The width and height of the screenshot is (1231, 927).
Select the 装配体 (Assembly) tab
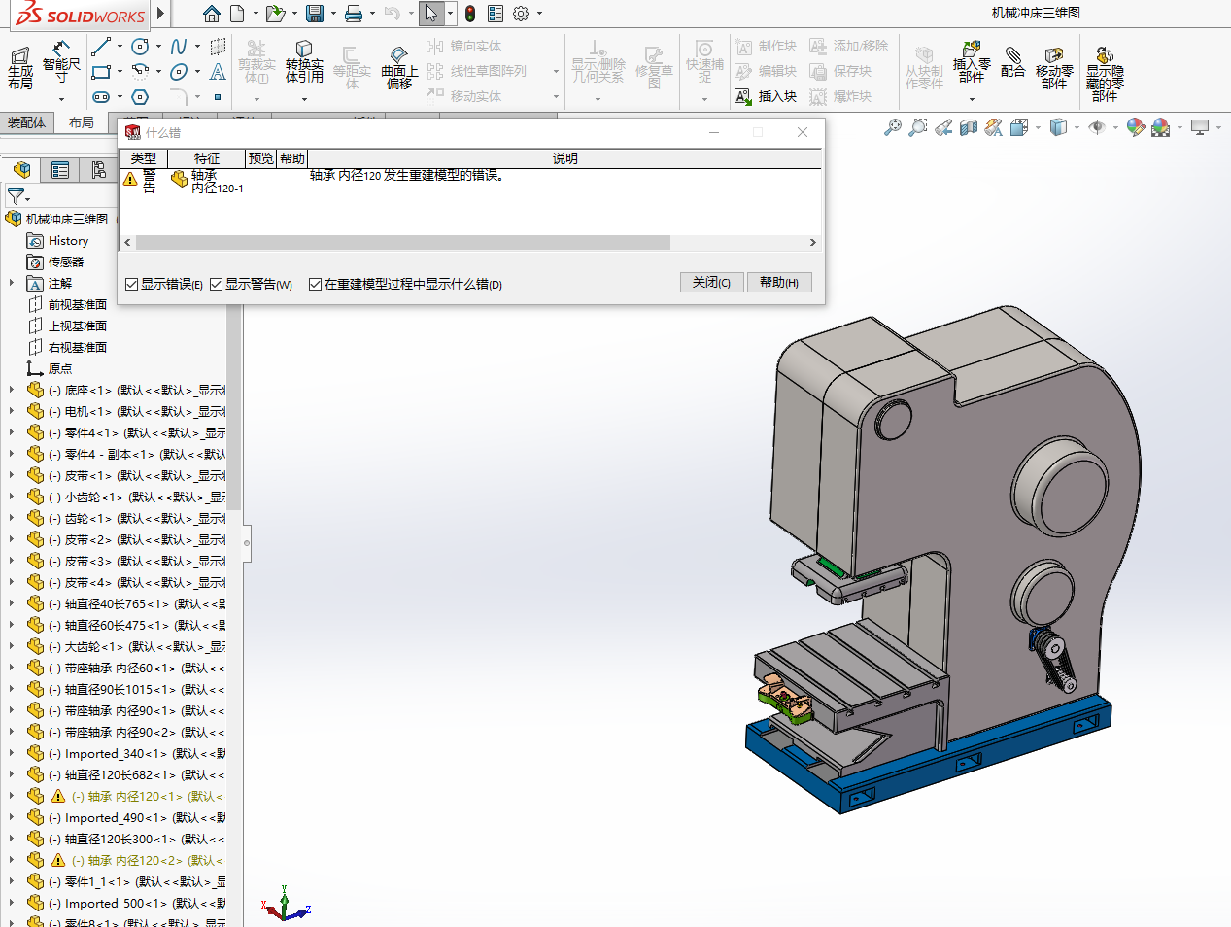click(26, 122)
